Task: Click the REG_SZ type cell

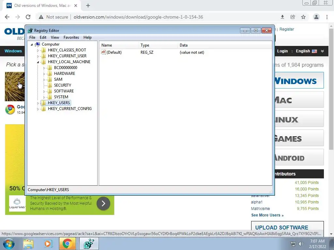Action: tap(147, 52)
